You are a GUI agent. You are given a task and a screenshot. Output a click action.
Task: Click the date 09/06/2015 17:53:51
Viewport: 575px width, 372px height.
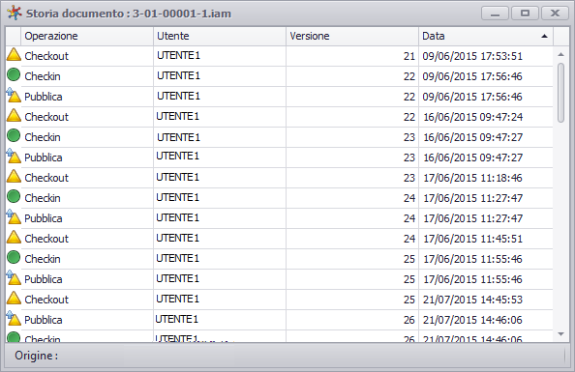pyautogui.click(x=472, y=56)
